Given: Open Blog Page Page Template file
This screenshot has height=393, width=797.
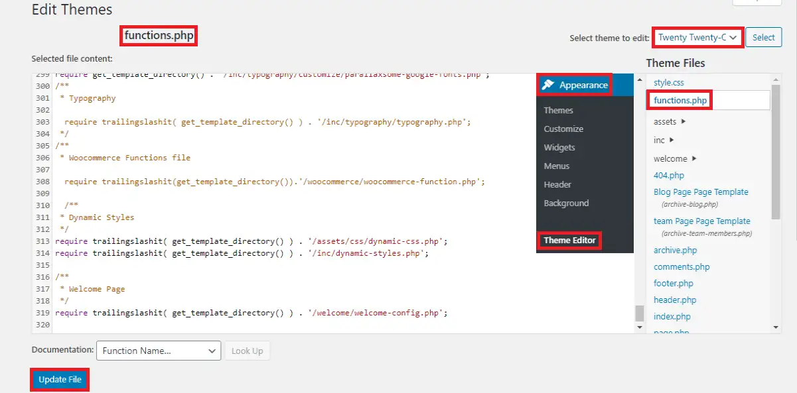Looking at the screenshot, I should pyautogui.click(x=701, y=192).
